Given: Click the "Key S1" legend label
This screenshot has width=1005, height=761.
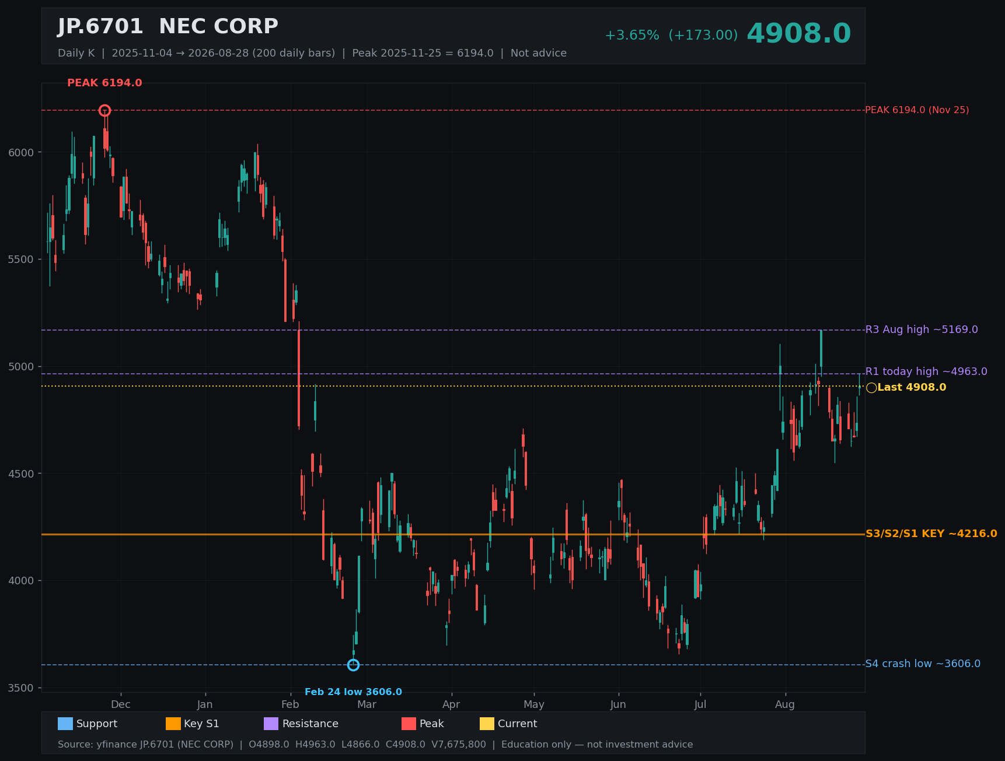Looking at the screenshot, I should [x=201, y=724].
